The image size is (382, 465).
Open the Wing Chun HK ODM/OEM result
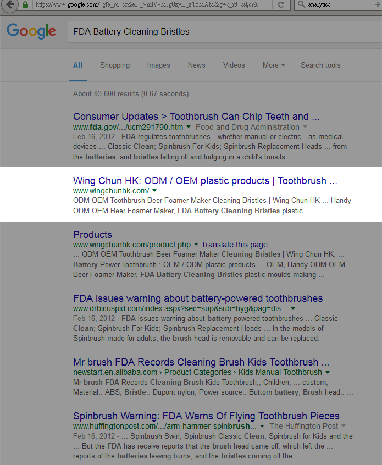(205, 181)
